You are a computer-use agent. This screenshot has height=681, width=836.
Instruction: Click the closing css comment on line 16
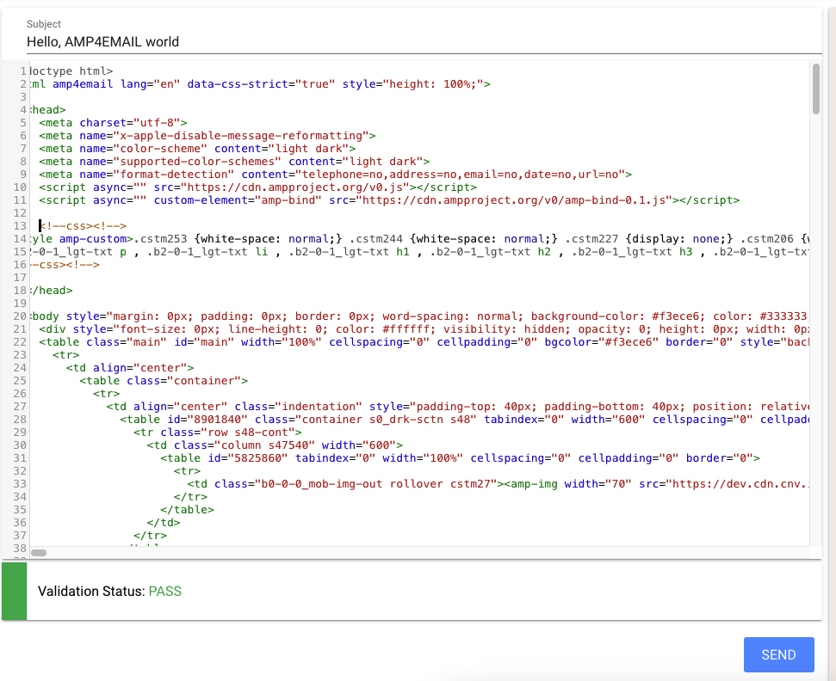pyautogui.click(x=65, y=265)
